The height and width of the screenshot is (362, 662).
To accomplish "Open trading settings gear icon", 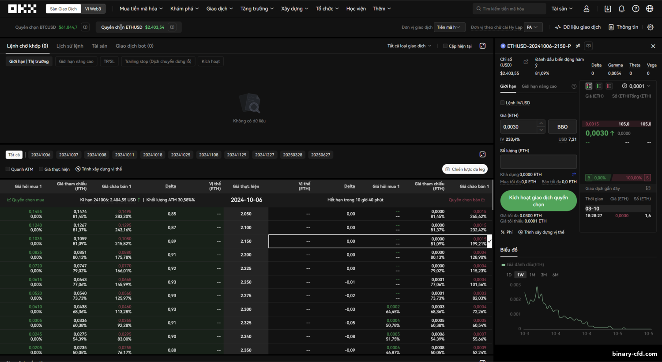I will pyautogui.click(x=650, y=27).
